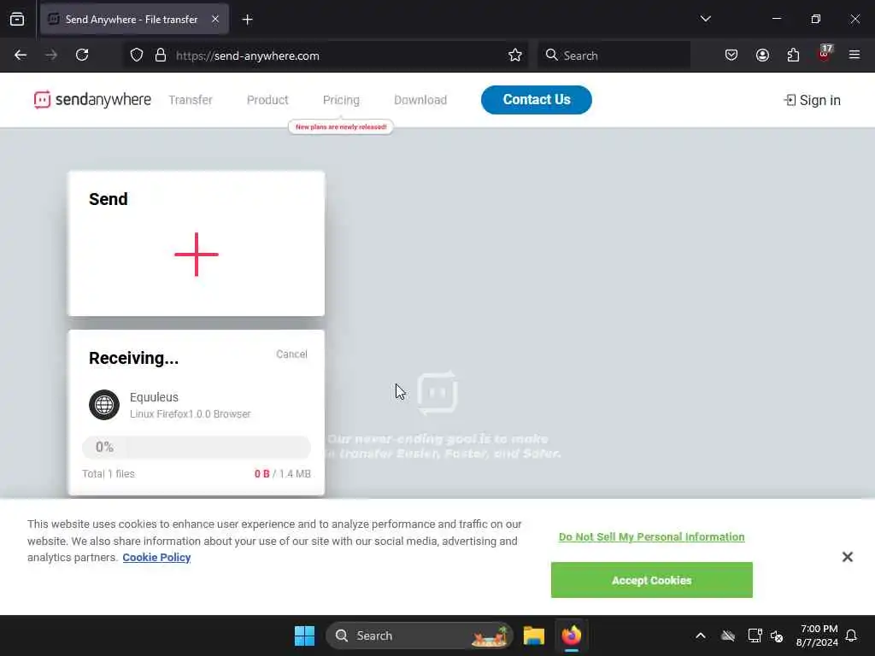The height and width of the screenshot is (656, 875).
Task: Click the Firefox search box
Action: [614, 56]
